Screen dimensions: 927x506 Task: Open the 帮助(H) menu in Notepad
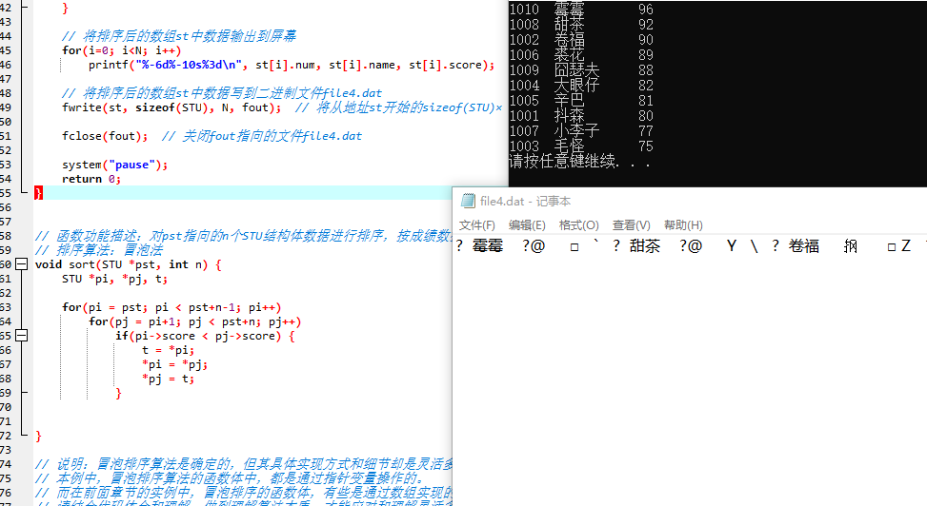pos(683,225)
